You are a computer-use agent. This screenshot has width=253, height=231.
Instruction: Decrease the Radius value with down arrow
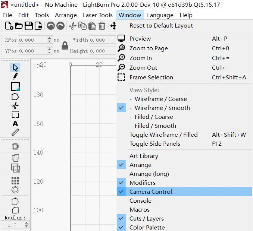point(26,227)
